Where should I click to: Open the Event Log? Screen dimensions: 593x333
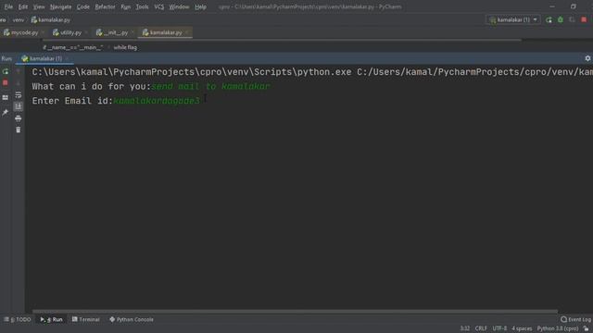[x=575, y=319]
